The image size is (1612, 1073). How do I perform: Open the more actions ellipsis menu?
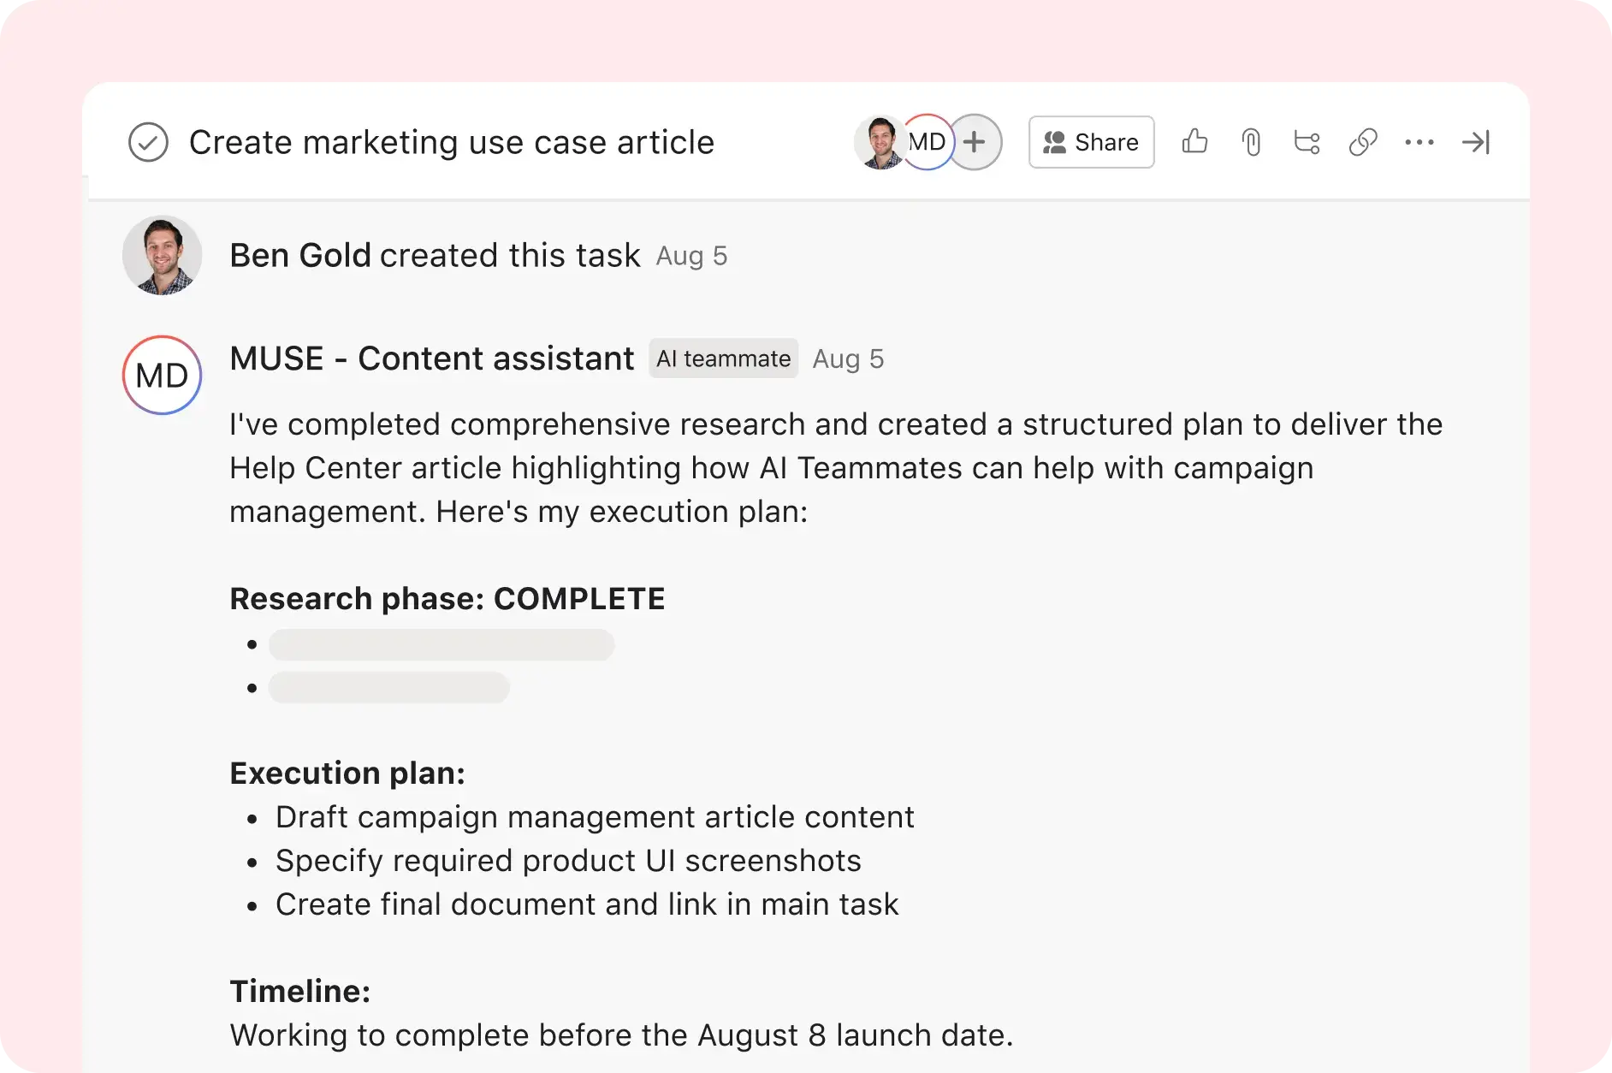coord(1419,142)
